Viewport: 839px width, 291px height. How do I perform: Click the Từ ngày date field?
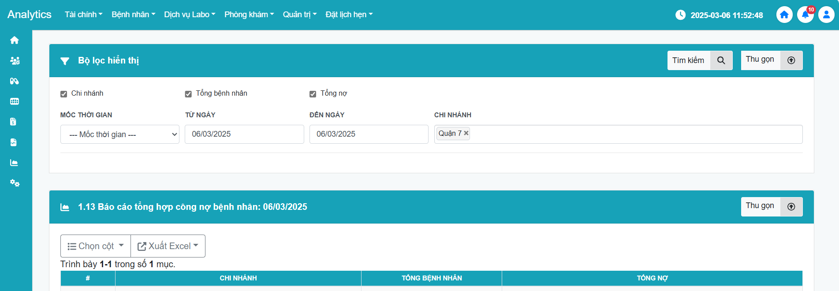tap(244, 134)
